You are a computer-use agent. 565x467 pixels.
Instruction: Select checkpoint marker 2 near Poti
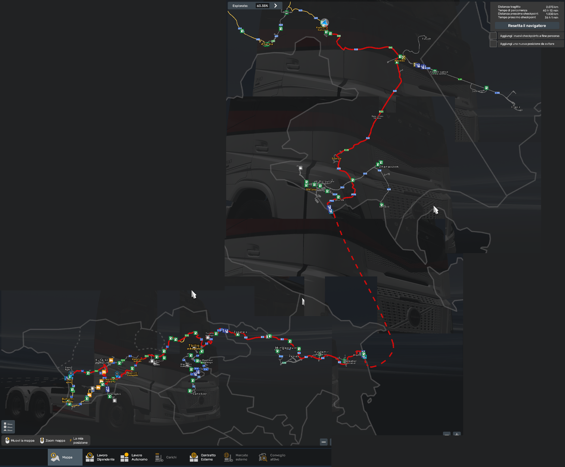pos(71,373)
